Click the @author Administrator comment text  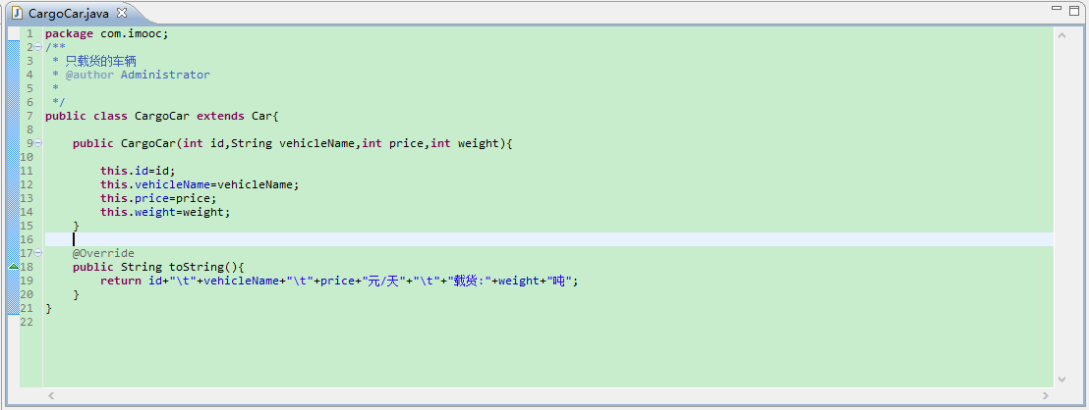click(138, 75)
